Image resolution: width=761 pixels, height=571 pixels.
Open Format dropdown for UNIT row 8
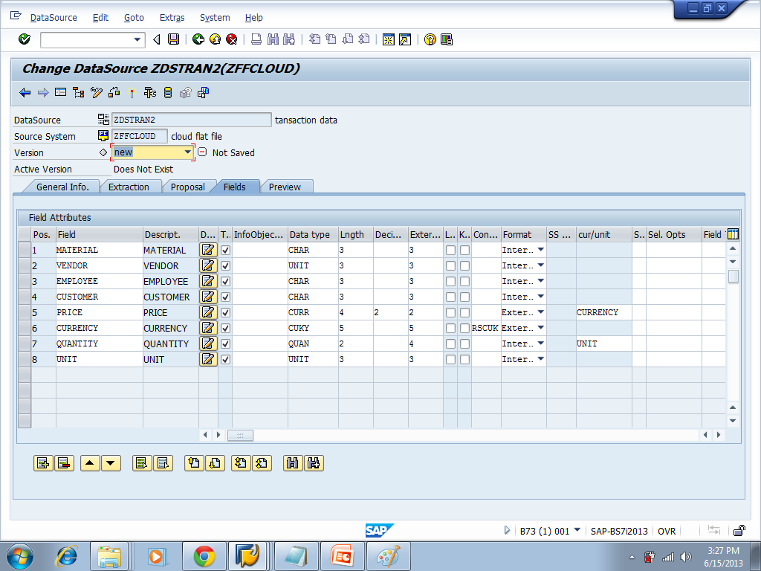tap(540, 358)
